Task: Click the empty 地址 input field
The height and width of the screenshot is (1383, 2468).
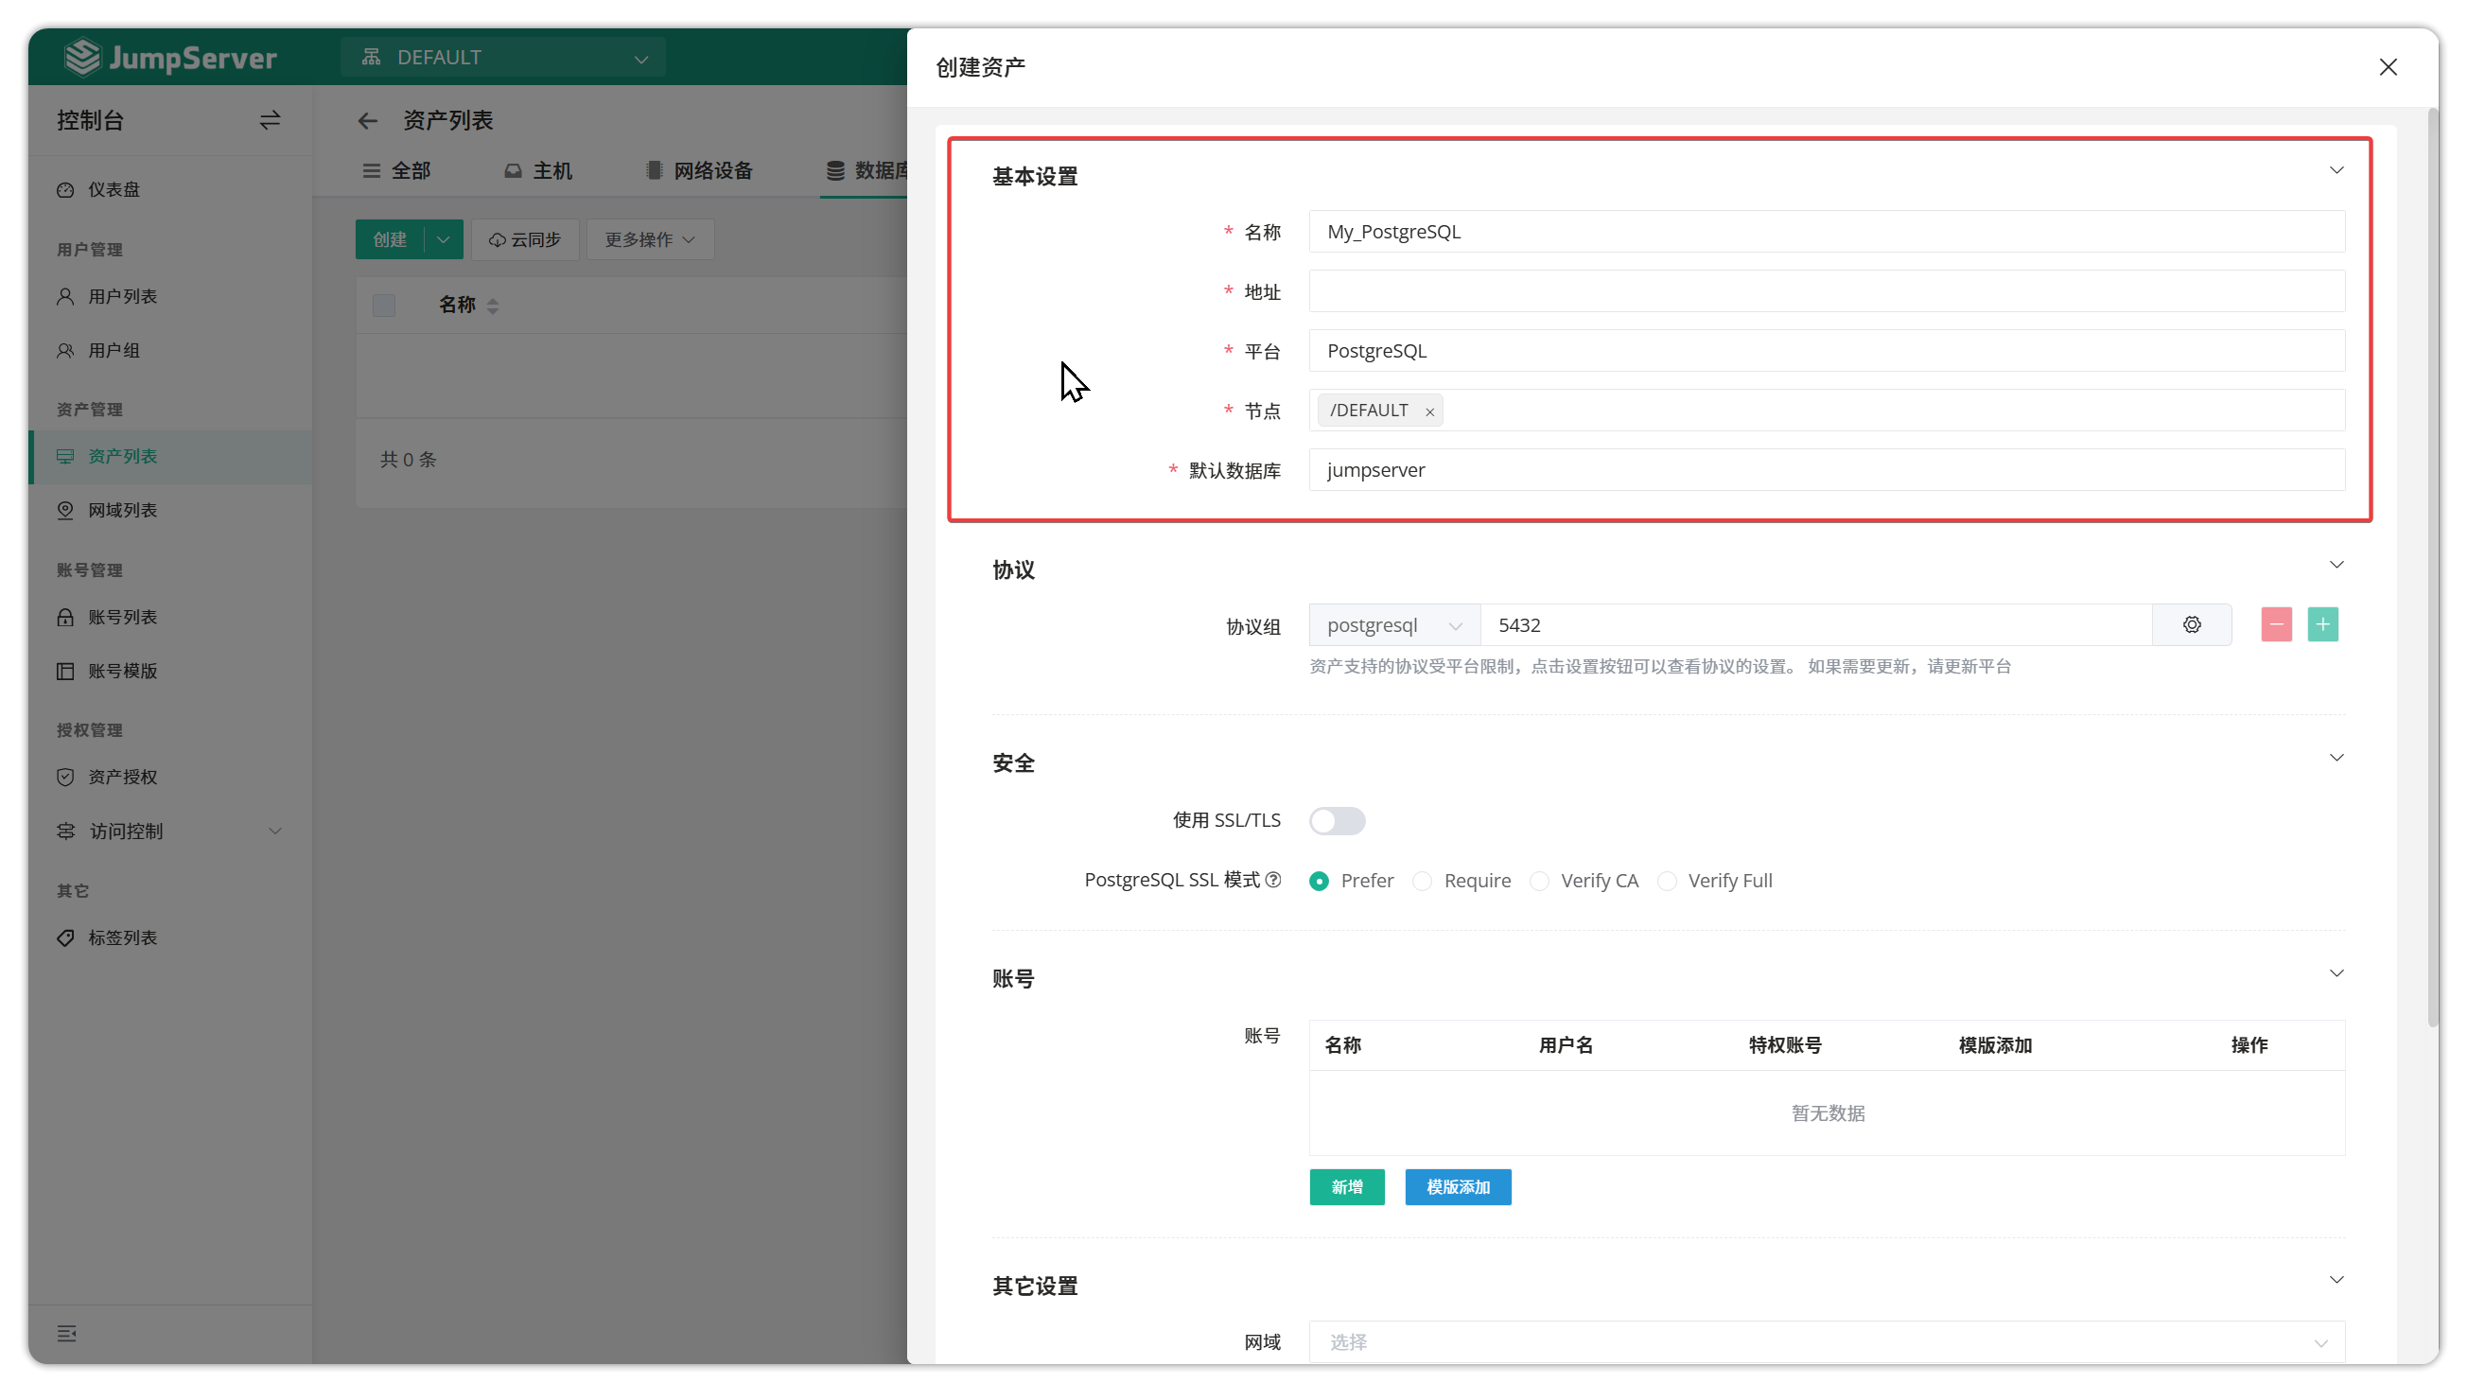Action: tap(1826, 291)
